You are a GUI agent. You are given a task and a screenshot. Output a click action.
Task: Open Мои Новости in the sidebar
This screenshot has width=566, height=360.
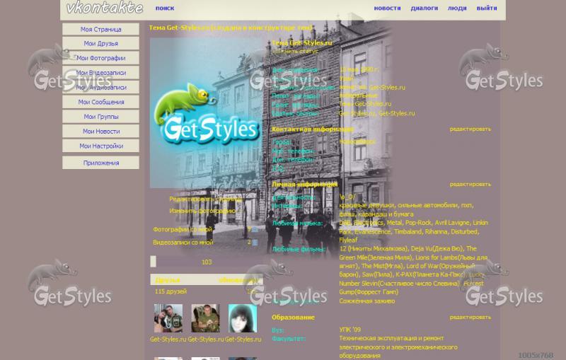click(x=100, y=132)
